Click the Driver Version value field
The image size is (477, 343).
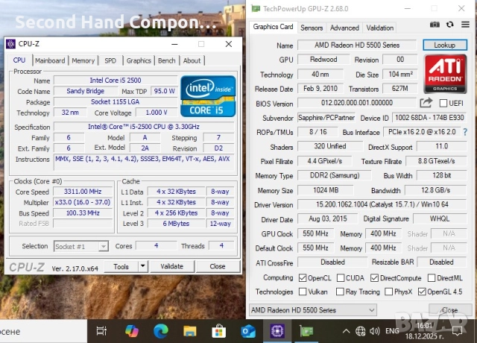[382, 204]
